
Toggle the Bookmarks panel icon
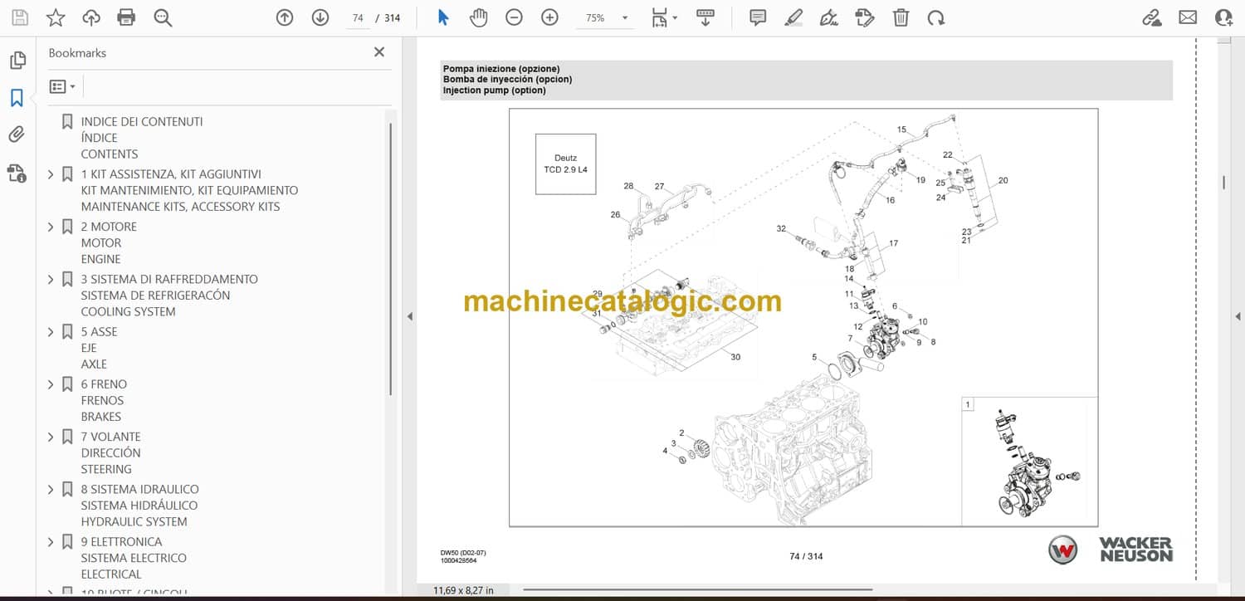pos(17,98)
